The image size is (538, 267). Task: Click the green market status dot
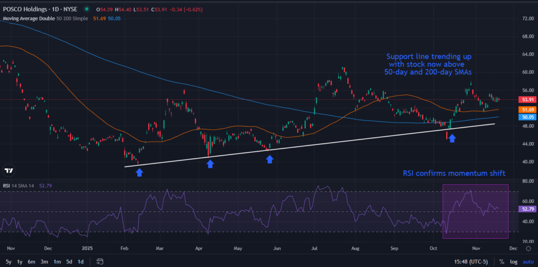coord(87,9)
